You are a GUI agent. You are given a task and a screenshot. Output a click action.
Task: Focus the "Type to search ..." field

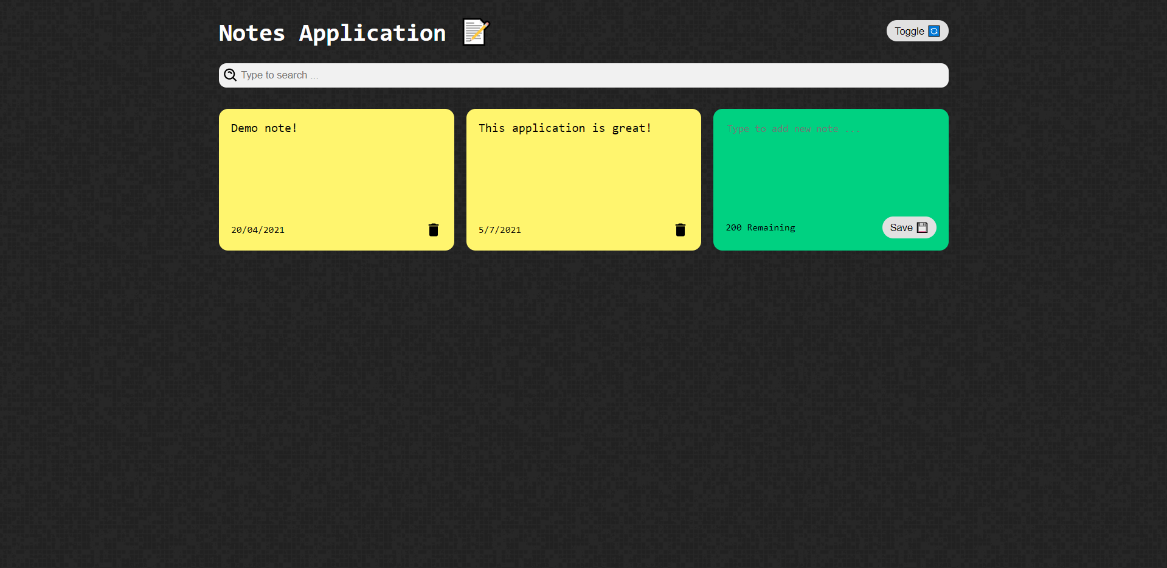click(x=584, y=75)
